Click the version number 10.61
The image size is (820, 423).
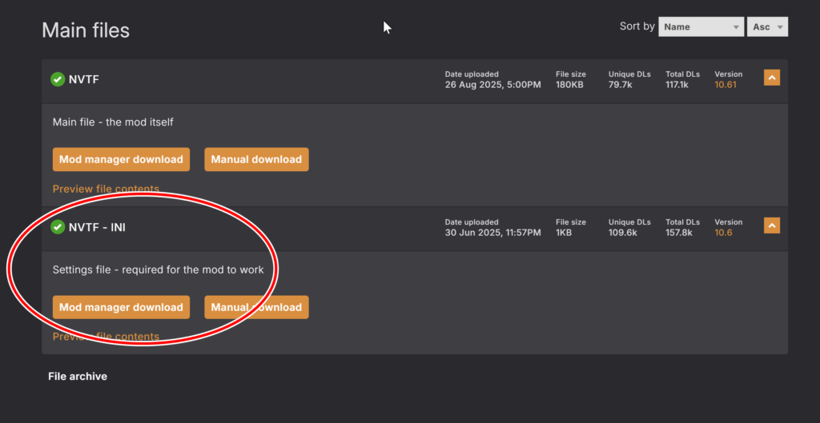(x=725, y=85)
